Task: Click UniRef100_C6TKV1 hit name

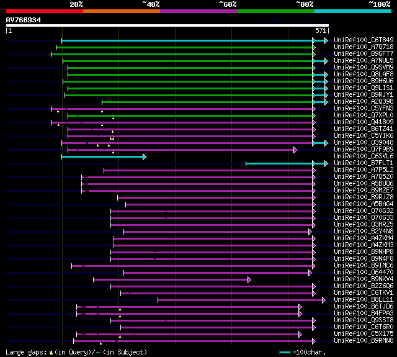Action: click(364, 293)
